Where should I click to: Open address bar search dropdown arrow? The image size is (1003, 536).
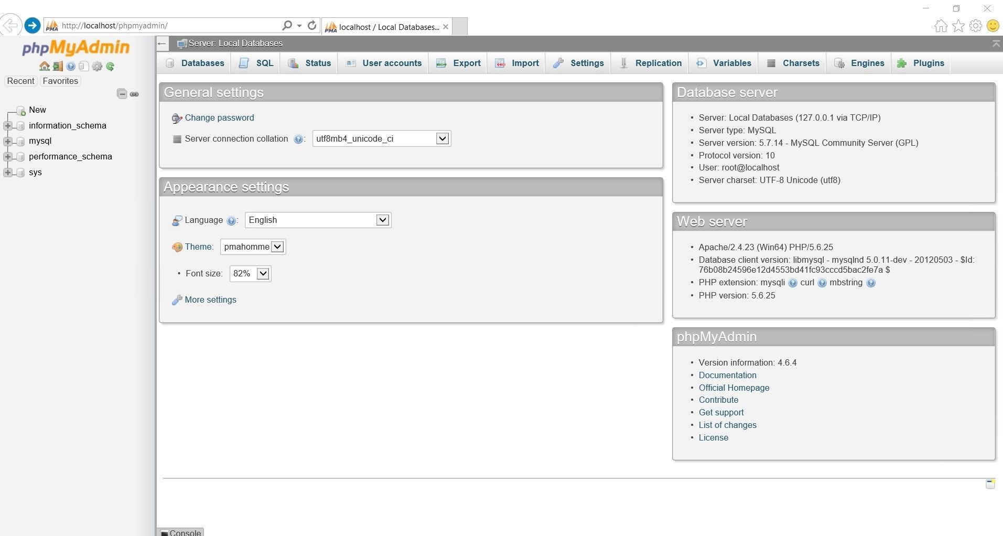[299, 26]
